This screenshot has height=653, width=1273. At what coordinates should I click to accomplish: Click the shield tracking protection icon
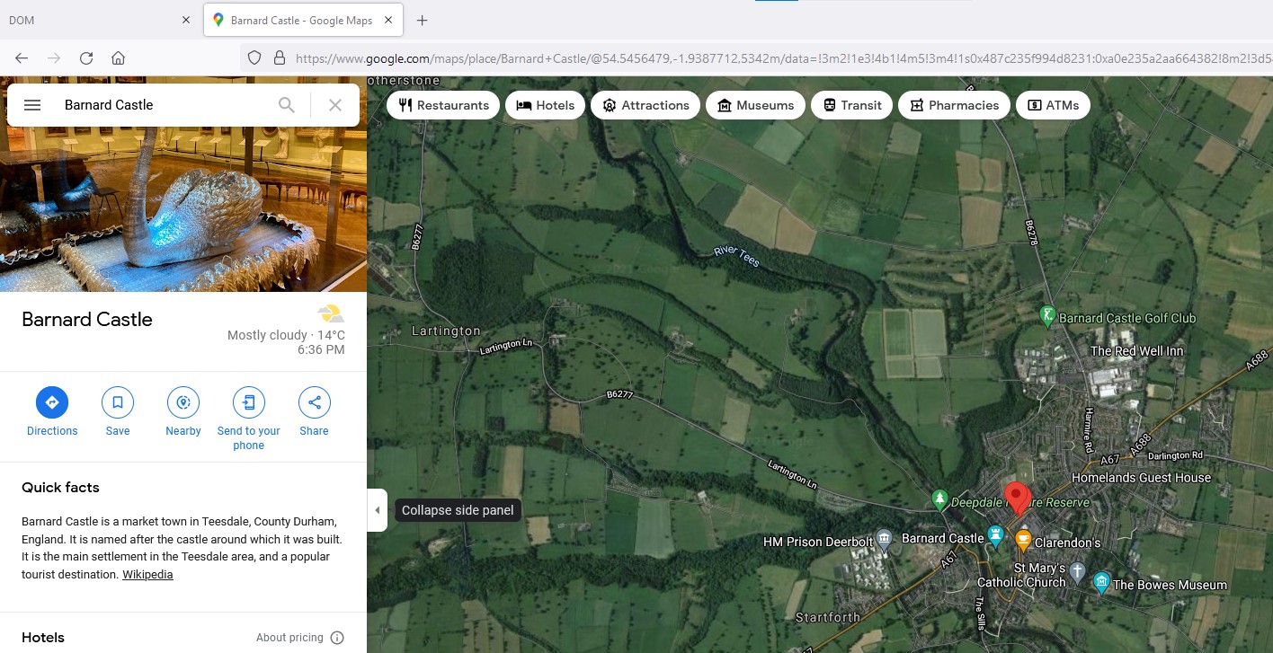[254, 57]
